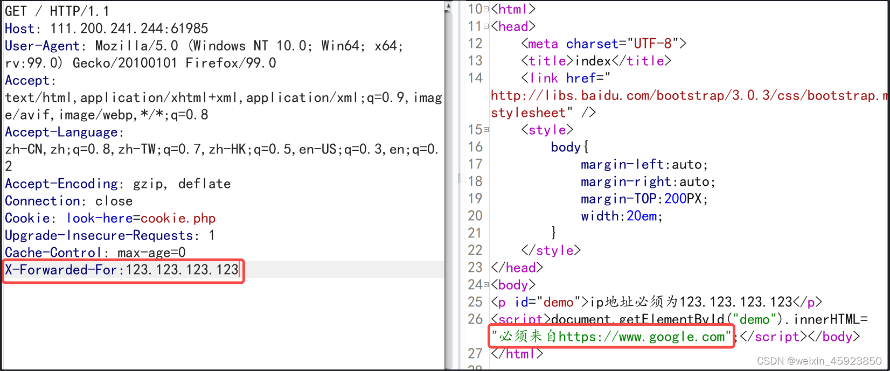Collapse the head tag fold on line 11
Screen dimensions: 890x371
[486, 26]
